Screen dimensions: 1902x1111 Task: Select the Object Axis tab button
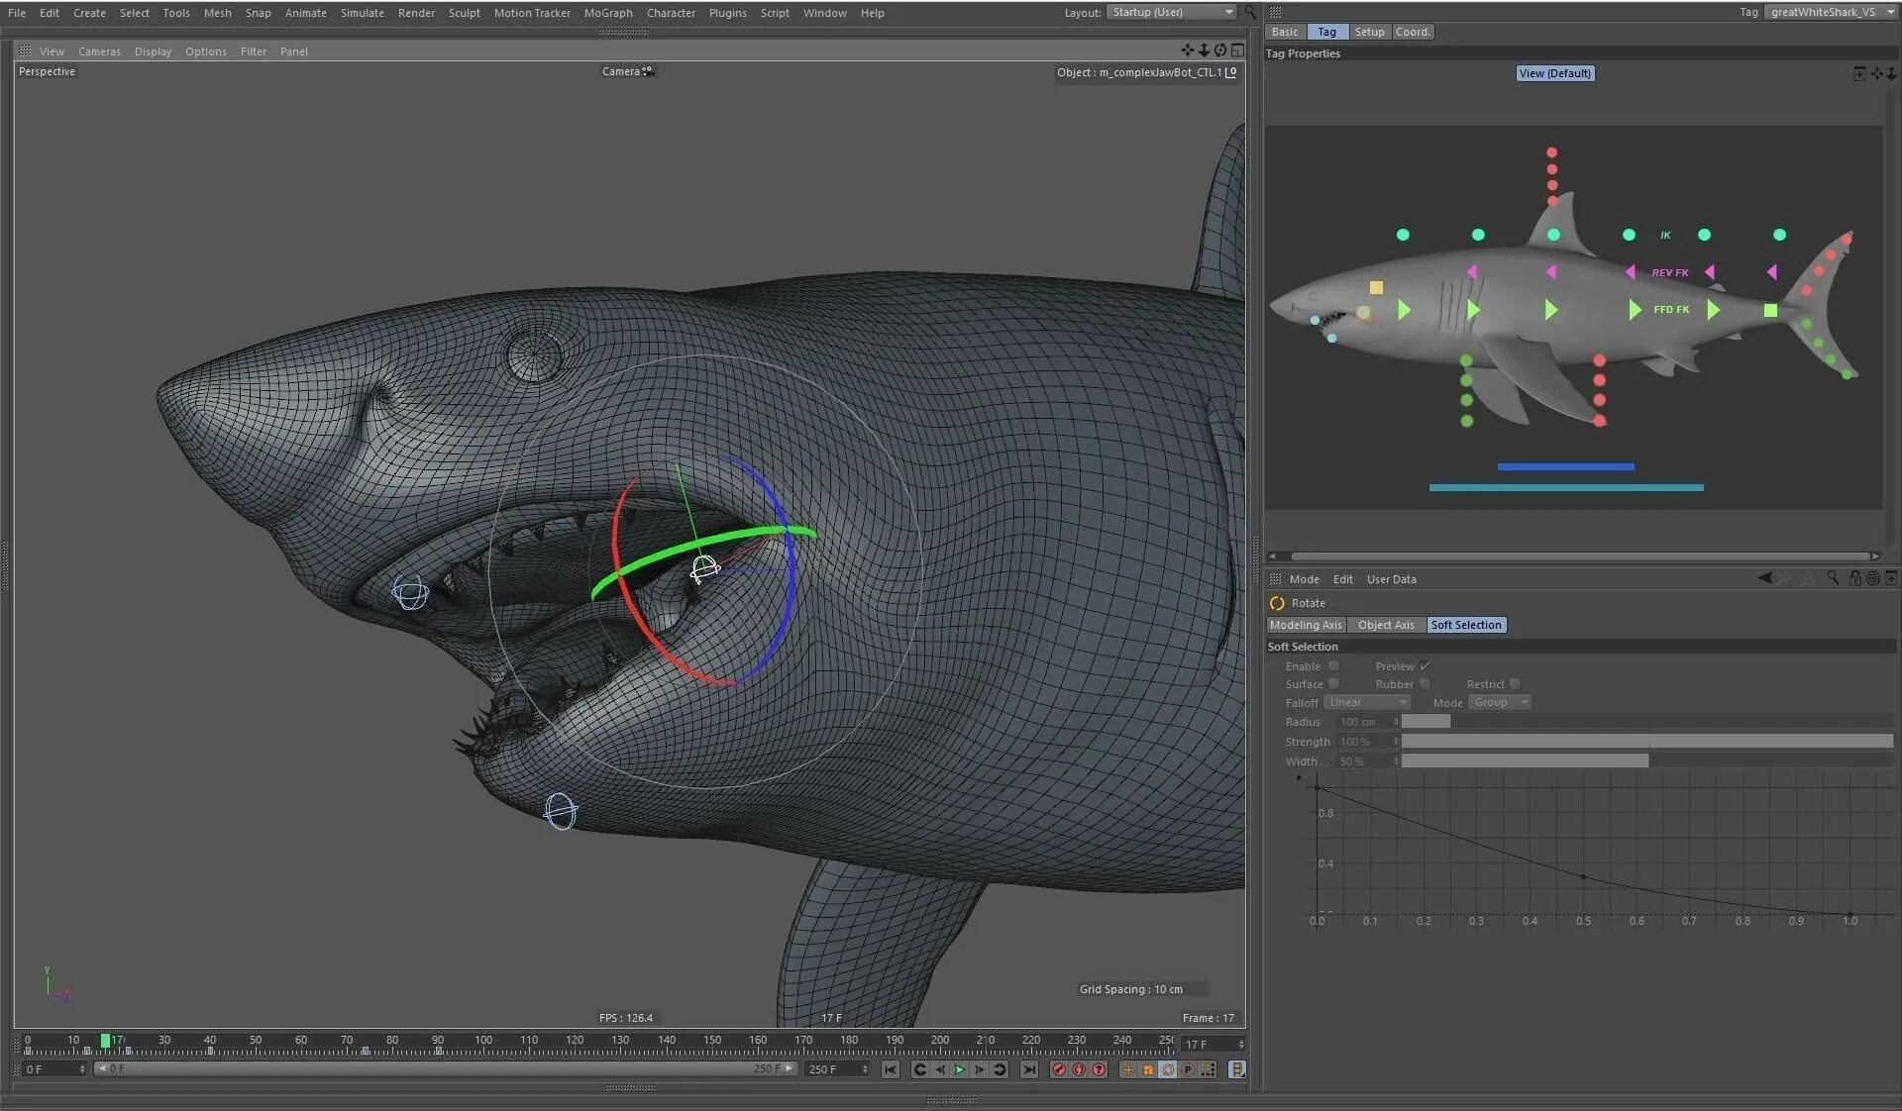1385,625
